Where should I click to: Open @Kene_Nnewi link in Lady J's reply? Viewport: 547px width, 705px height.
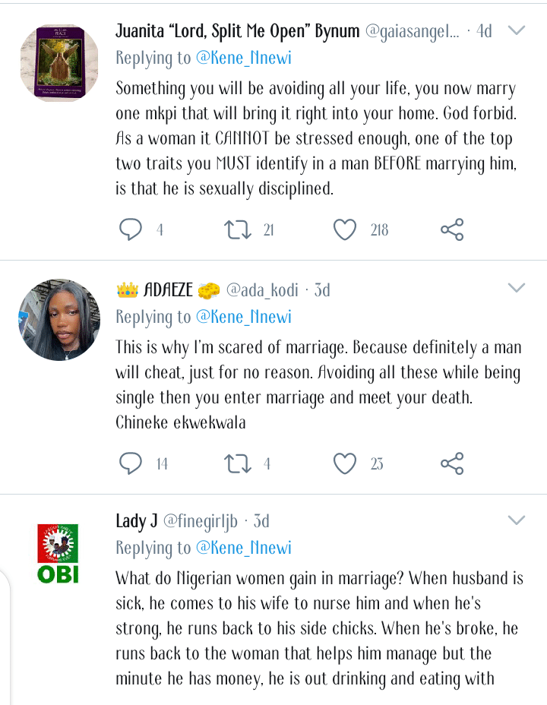[x=243, y=548]
